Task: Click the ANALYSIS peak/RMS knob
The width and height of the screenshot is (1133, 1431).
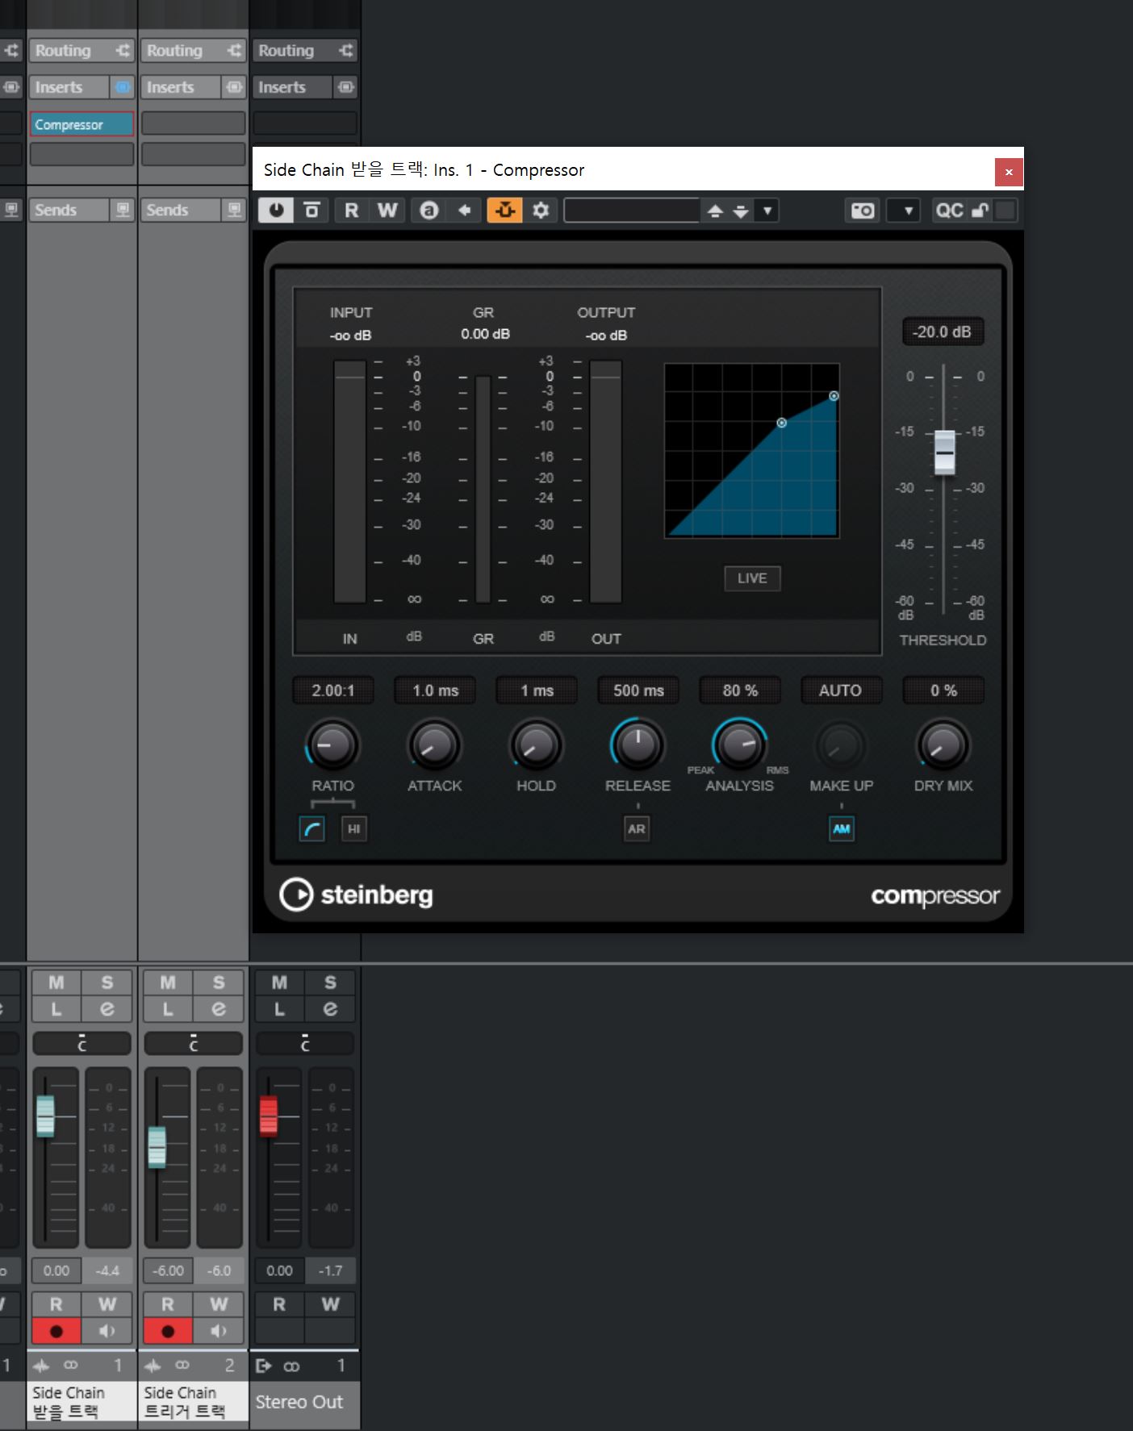Action: click(739, 745)
